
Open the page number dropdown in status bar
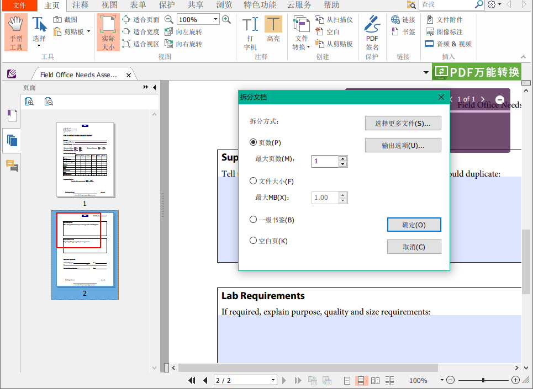tap(273, 380)
